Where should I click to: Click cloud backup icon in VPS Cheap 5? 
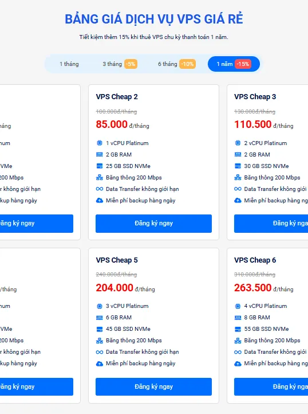(x=100, y=364)
